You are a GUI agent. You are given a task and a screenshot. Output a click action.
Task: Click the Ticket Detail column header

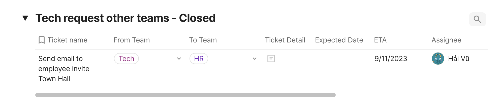tap(285, 40)
